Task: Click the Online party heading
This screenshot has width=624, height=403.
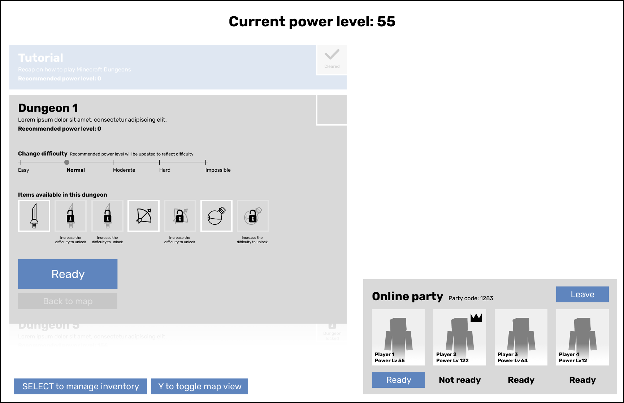Action: [407, 296]
